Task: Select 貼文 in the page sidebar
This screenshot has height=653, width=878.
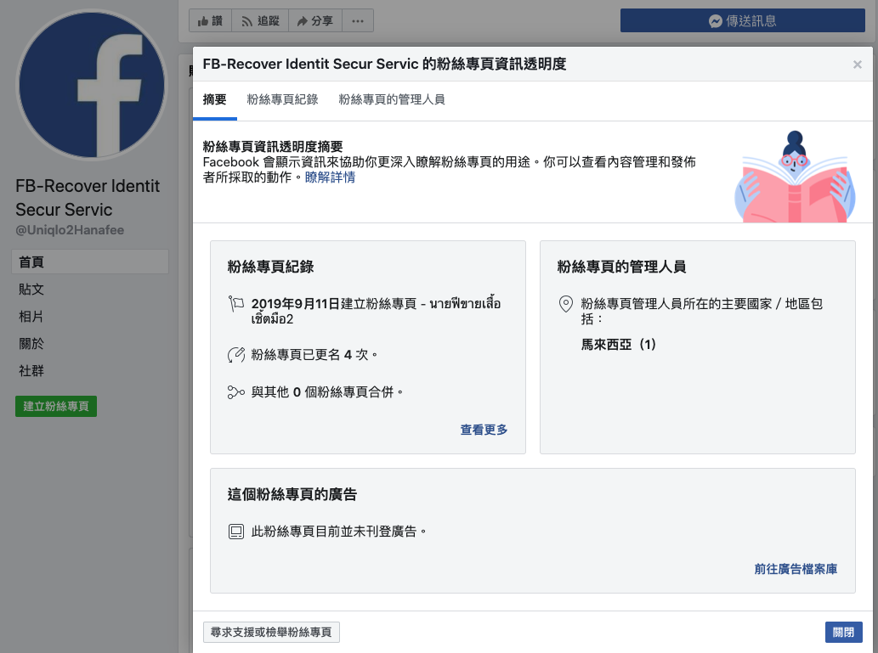Action: click(31, 290)
